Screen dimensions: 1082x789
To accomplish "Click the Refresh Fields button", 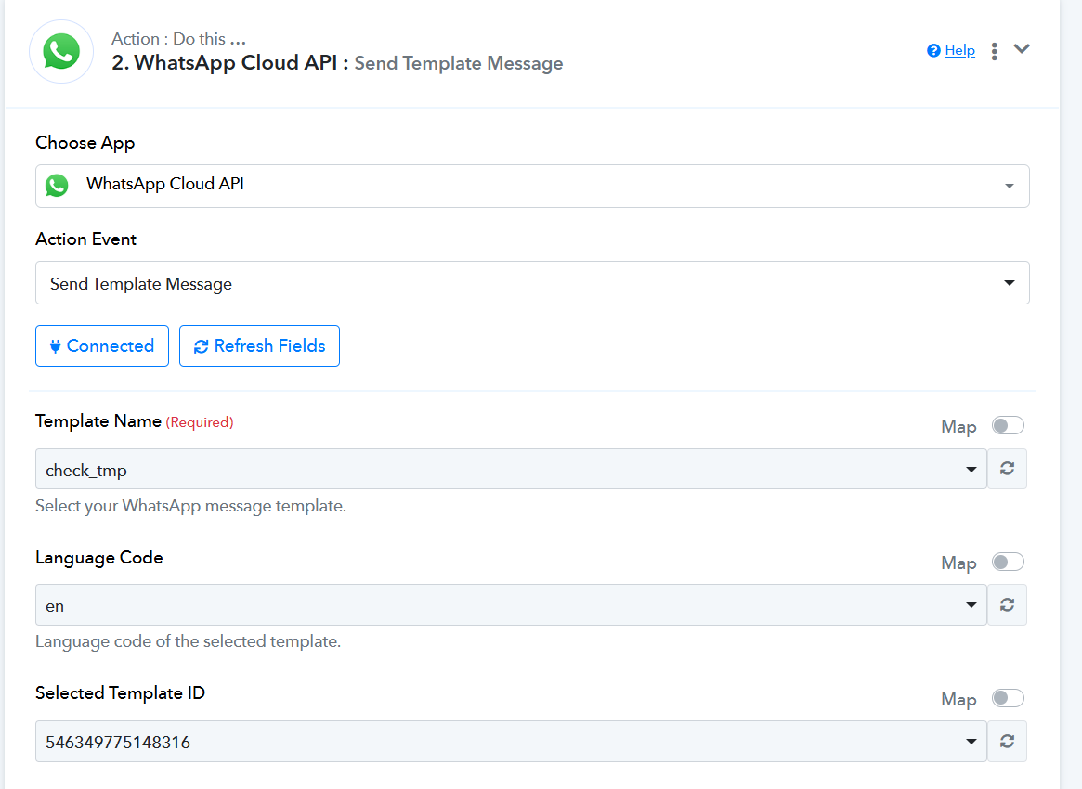I will [x=259, y=345].
